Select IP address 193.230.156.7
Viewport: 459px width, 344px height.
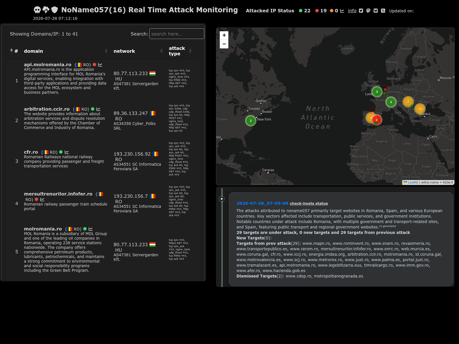(x=131, y=196)
